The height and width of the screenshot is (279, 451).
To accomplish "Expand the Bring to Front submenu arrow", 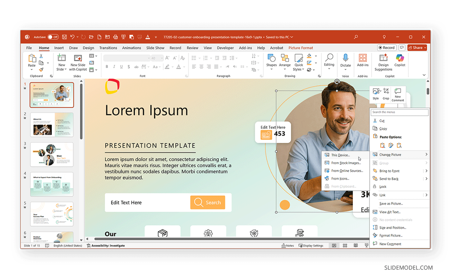I will point(426,171).
